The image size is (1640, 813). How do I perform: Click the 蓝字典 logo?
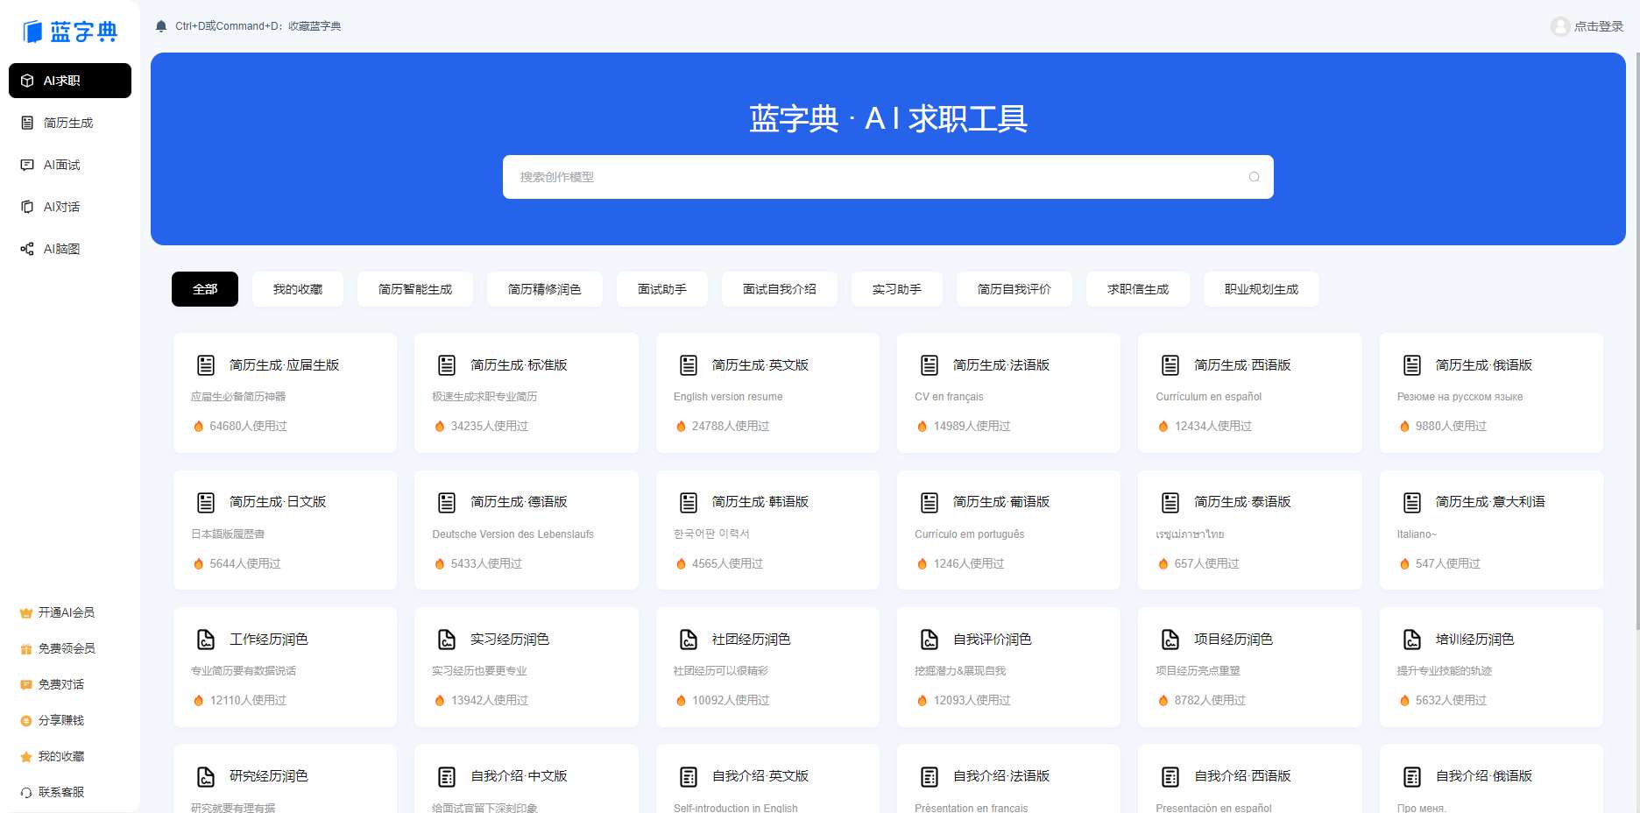coord(70,32)
